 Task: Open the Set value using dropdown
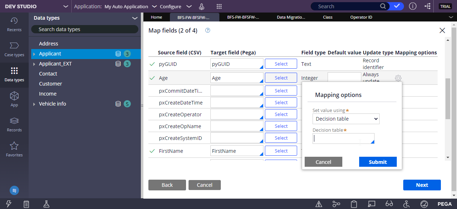click(345, 118)
